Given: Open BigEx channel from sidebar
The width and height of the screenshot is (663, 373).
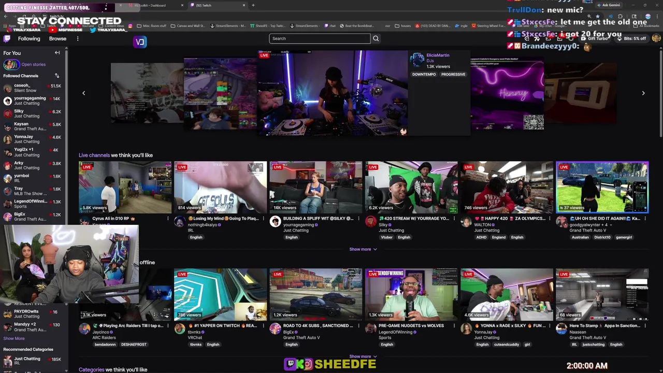Looking at the screenshot, I should (32, 217).
